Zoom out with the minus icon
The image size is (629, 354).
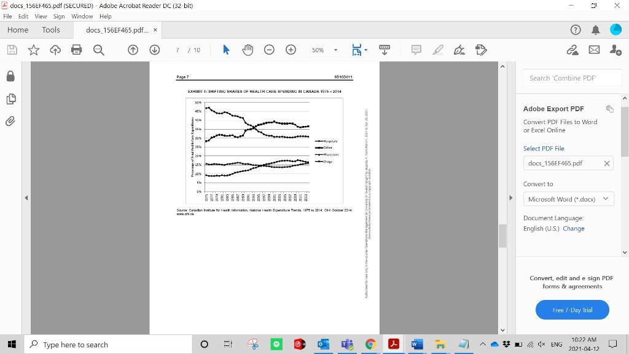(269, 50)
